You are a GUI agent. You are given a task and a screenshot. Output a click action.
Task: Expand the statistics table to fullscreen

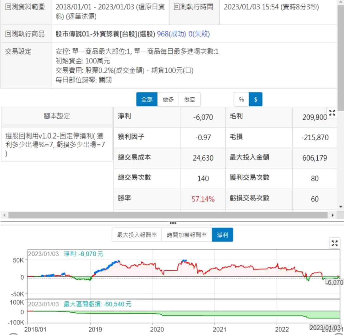coord(332,113)
